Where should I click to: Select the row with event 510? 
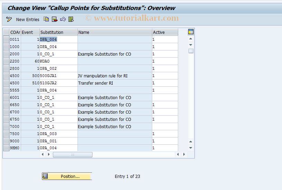6,83
